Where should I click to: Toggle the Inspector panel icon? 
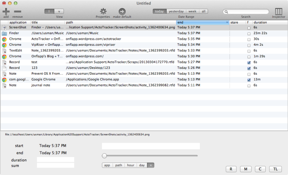click(278, 11)
